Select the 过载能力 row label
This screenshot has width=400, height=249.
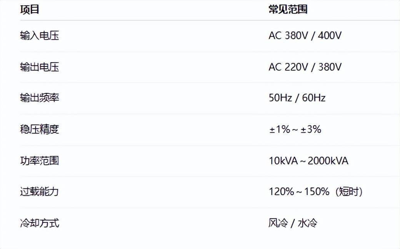tap(39, 191)
